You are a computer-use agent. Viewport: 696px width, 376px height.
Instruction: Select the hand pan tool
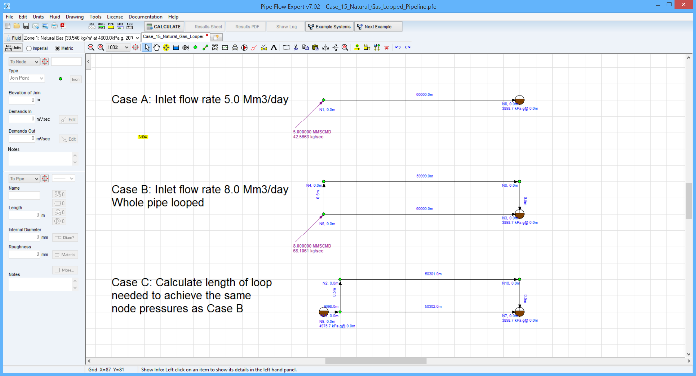[156, 48]
